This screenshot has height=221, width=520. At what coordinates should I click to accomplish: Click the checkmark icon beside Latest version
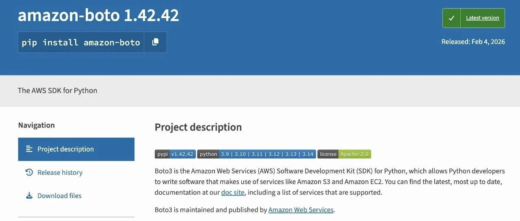pyautogui.click(x=451, y=18)
